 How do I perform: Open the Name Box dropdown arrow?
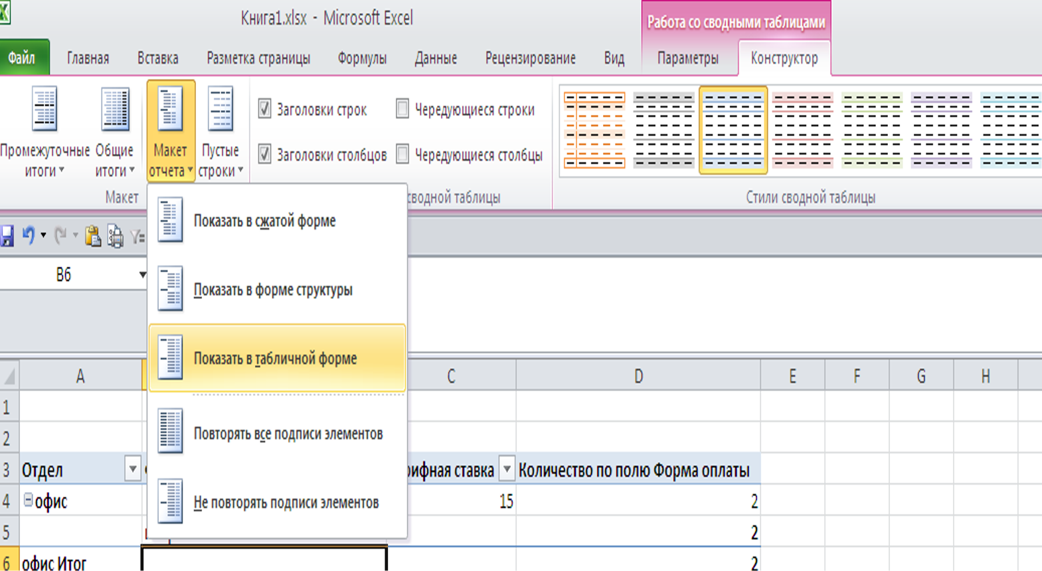click(x=142, y=275)
